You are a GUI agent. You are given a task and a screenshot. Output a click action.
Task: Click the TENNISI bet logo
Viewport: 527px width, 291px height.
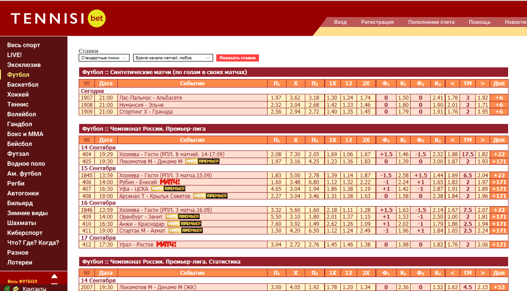58,18
